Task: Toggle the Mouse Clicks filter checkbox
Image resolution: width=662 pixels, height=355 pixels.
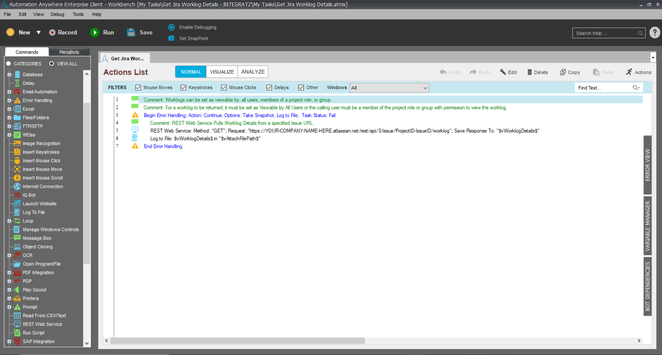Action: tap(224, 87)
